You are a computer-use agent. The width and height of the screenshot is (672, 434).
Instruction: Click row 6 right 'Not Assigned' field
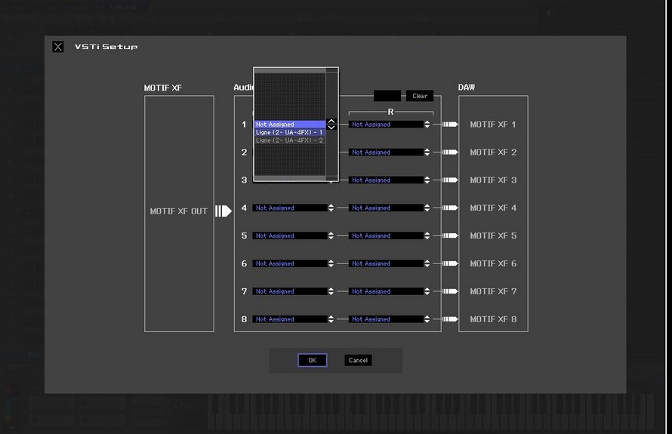[x=385, y=264]
